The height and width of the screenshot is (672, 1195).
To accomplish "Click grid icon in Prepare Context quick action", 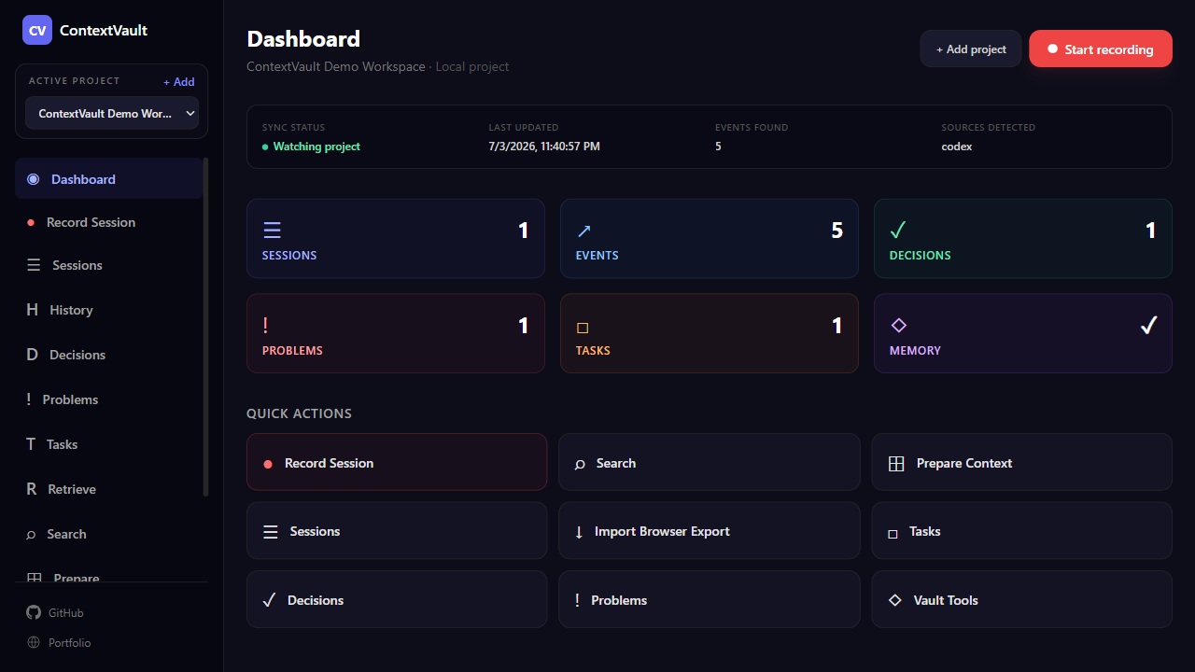I will [x=896, y=464].
